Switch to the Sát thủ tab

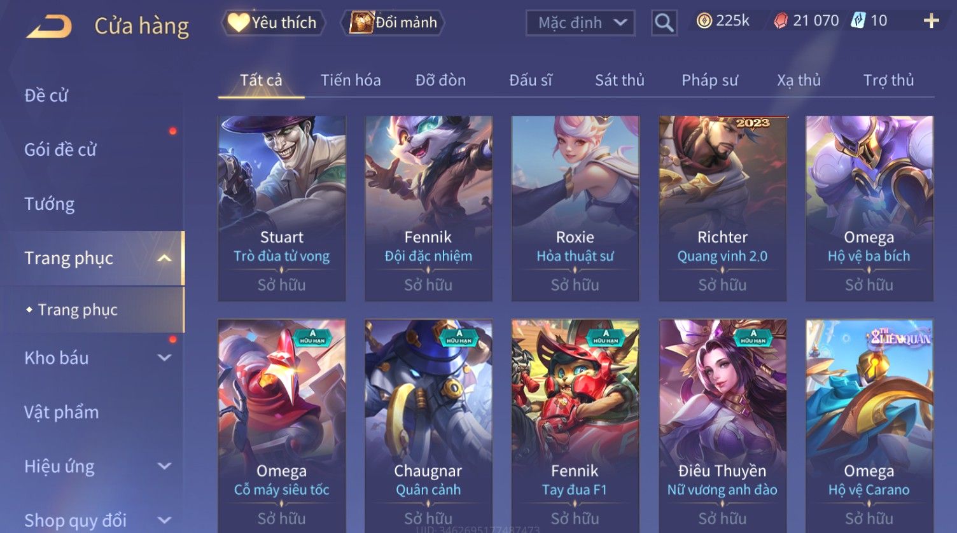pos(619,80)
